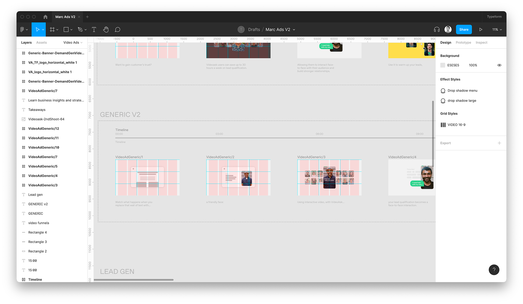Activate the Hand tool
The width and height of the screenshot is (523, 304).
(106, 29)
